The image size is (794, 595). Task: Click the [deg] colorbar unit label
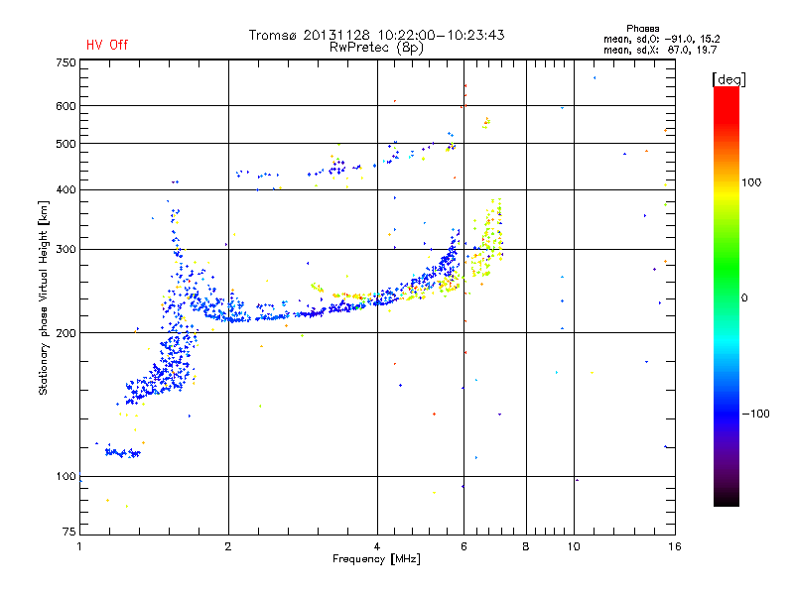[x=728, y=79]
